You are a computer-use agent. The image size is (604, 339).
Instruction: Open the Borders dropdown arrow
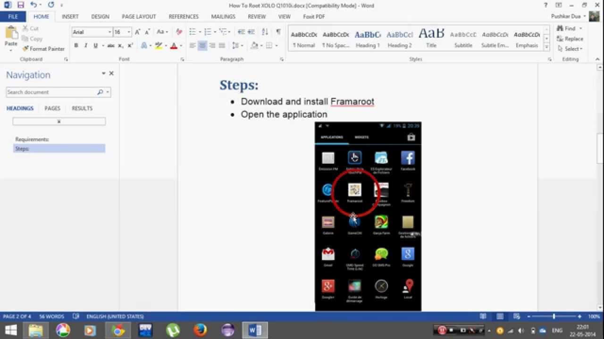point(277,46)
